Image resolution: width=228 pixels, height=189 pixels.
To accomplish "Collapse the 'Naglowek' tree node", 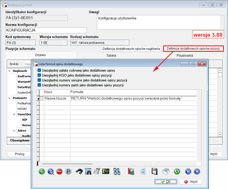I will click(x=9, y=71).
